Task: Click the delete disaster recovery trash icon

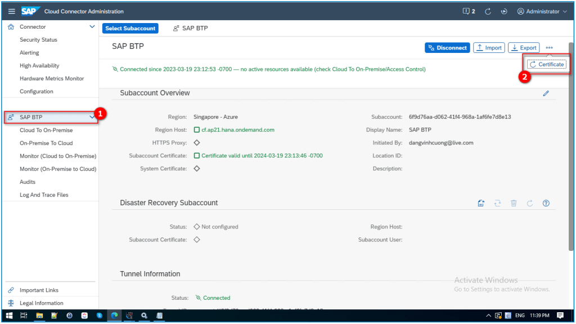Action: [x=514, y=203]
